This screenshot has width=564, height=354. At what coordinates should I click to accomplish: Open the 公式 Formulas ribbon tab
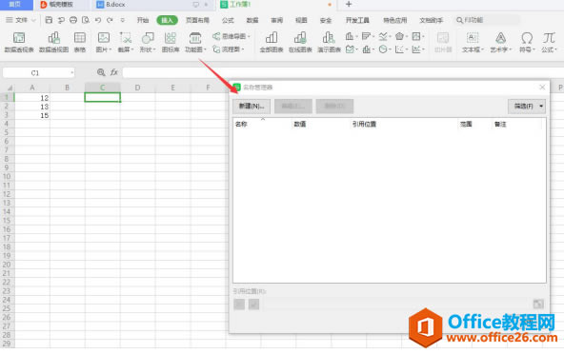click(x=228, y=20)
